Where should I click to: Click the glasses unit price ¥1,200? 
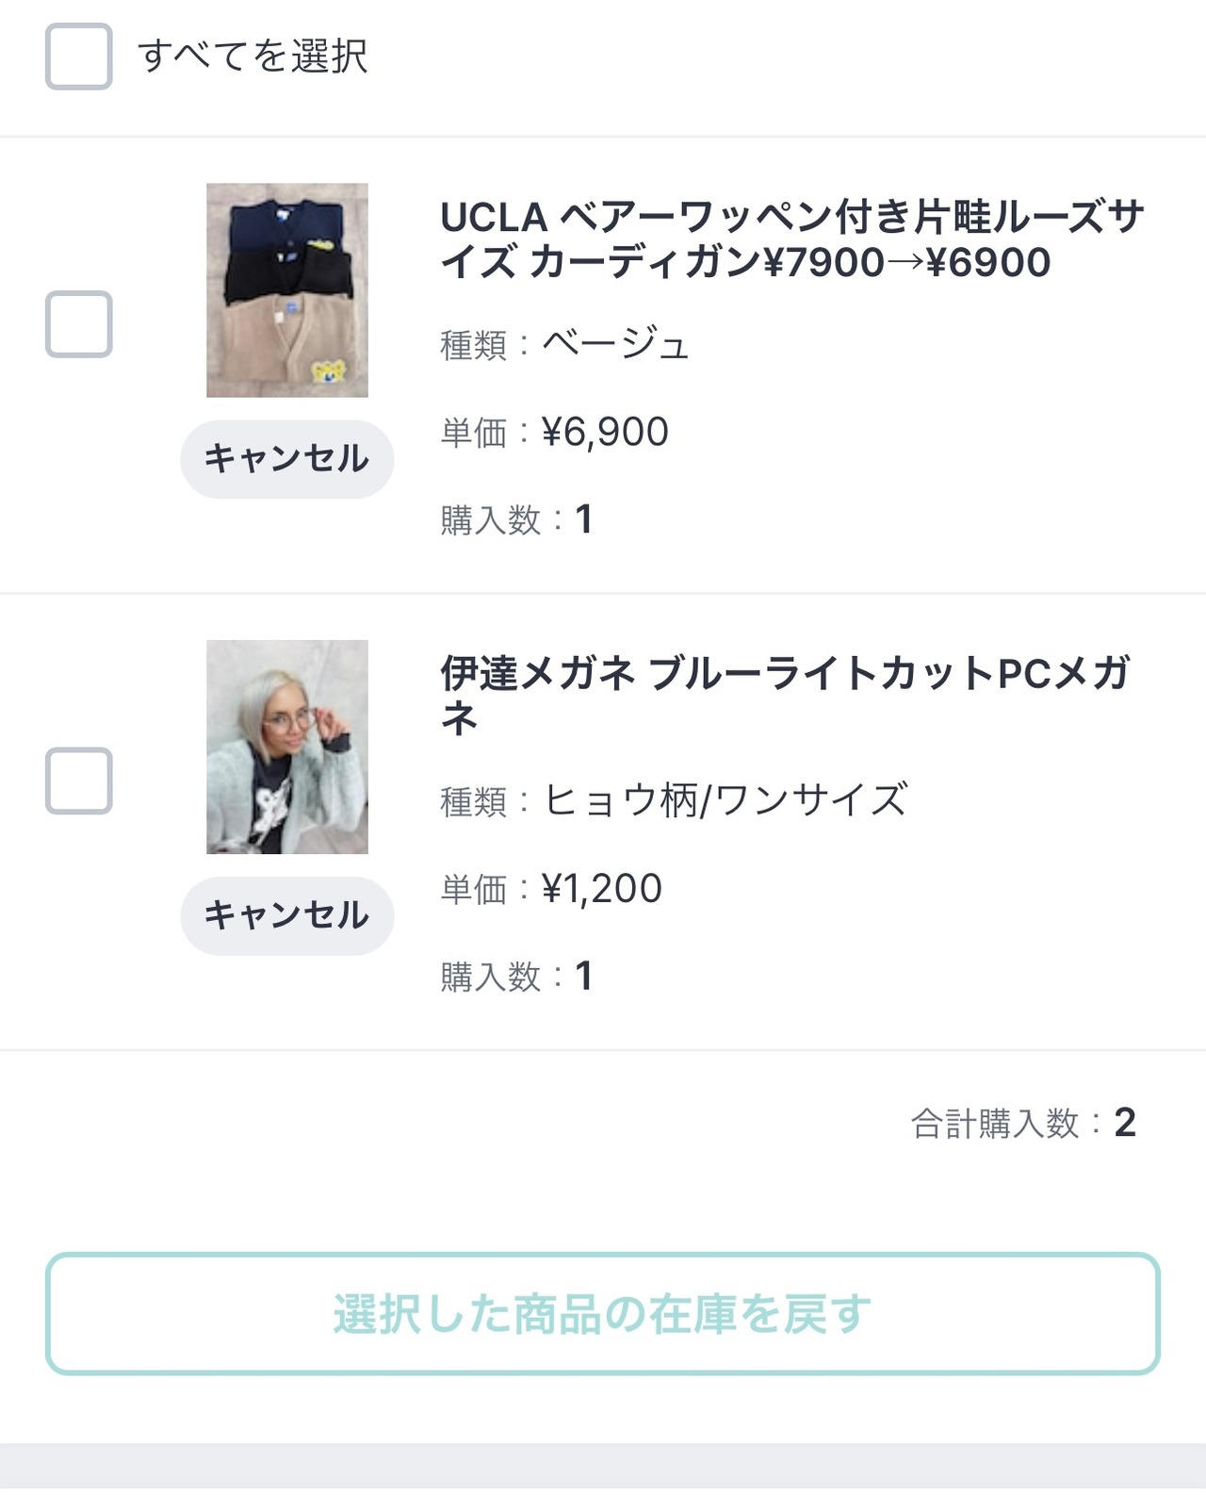(x=602, y=889)
